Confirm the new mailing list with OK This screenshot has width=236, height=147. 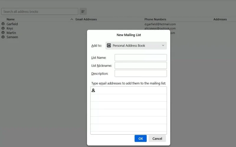pos(141,138)
